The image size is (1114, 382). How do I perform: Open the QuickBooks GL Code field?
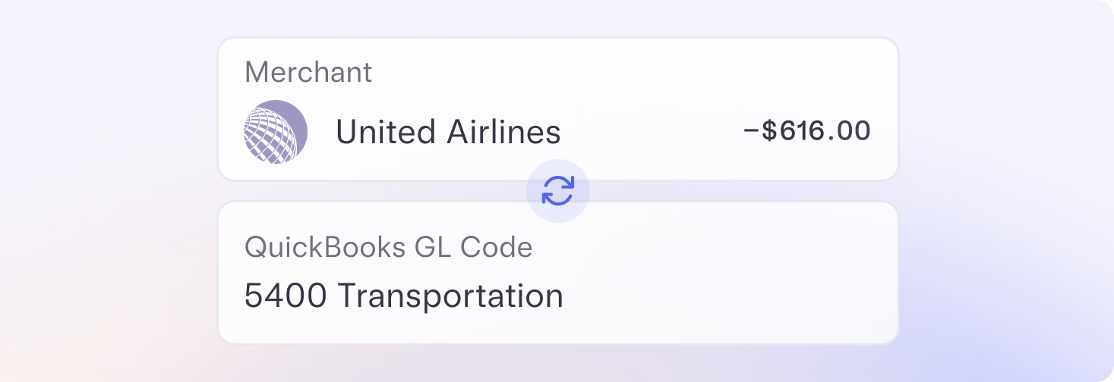(558, 273)
